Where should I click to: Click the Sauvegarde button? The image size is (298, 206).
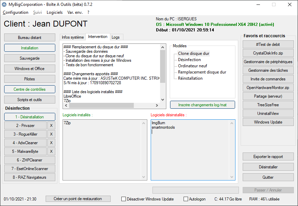point(30,58)
